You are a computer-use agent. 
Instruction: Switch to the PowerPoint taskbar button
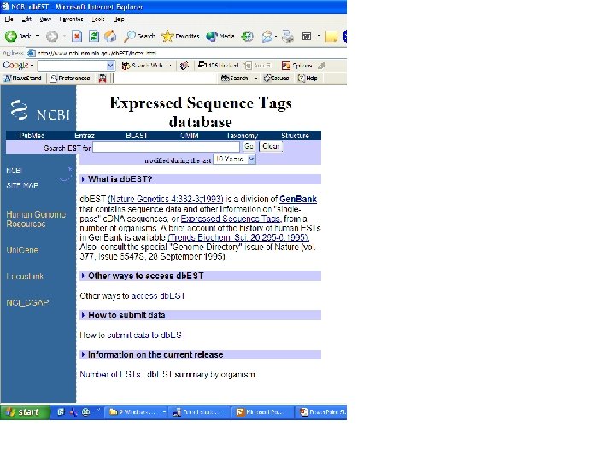coord(322,412)
